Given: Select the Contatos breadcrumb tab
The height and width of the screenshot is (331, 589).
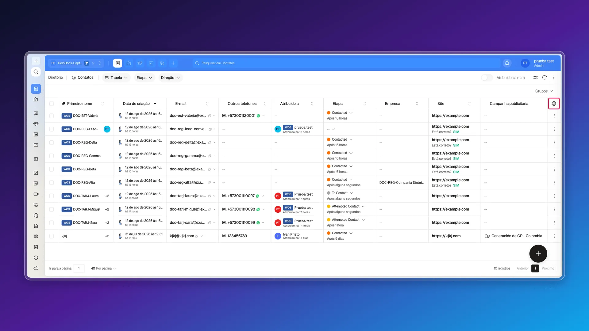Looking at the screenshot, I should pos(83,78).
